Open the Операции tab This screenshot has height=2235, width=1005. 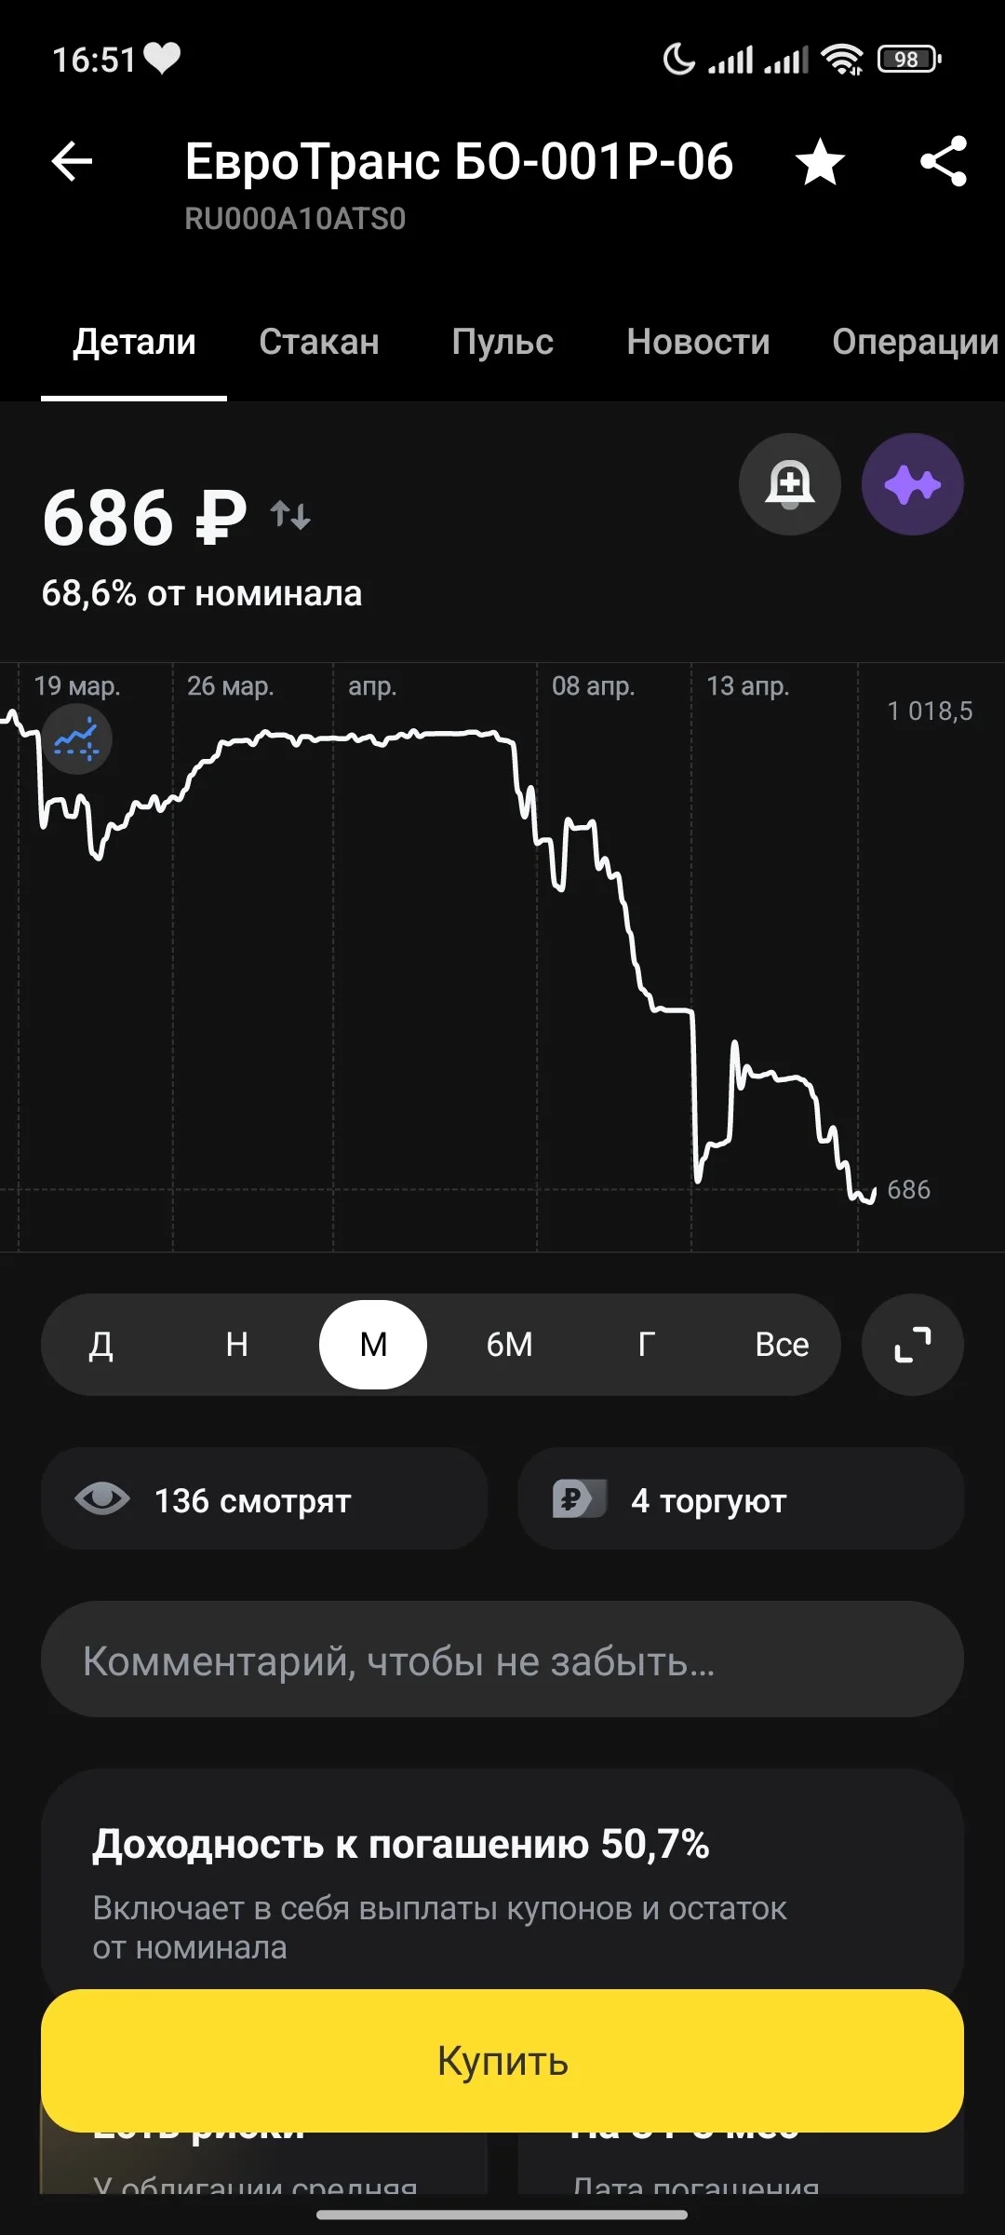click(x=916, y=342)
